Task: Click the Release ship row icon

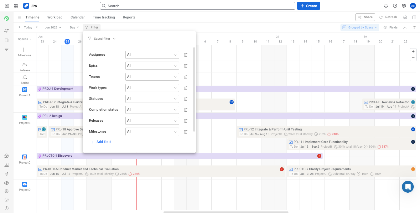Action: click(25, 65)
